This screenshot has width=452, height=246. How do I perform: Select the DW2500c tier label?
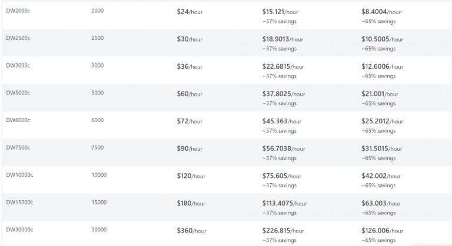[x=18, y=38]
